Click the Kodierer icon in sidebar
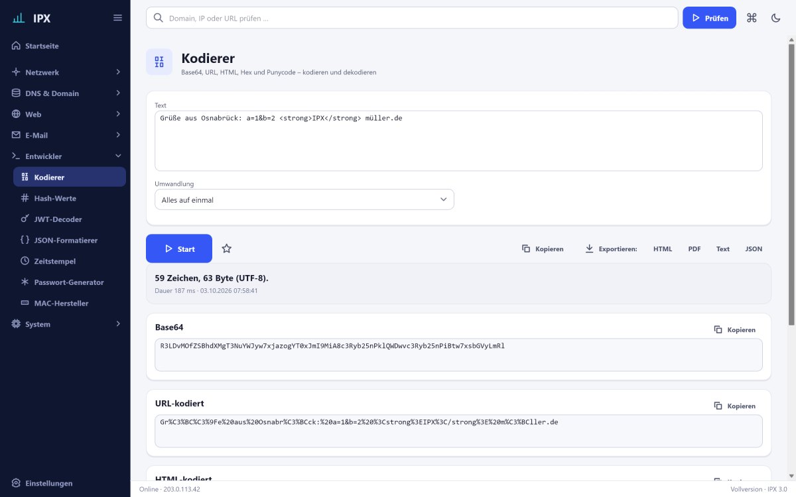The width and height of the screenshot is (796, 497). (25, 177)
